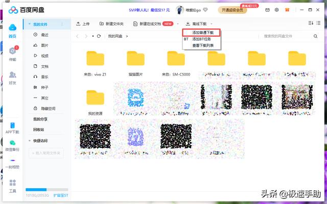Click the magnifier search icon

(x=315, y=36)
